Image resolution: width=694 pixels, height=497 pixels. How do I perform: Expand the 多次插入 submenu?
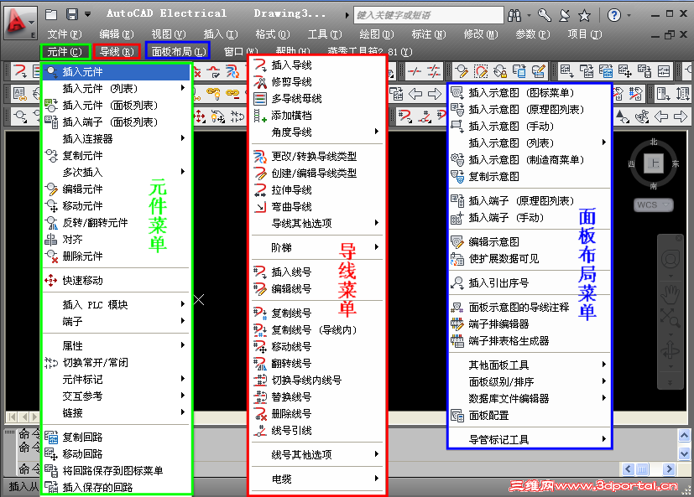183,172
